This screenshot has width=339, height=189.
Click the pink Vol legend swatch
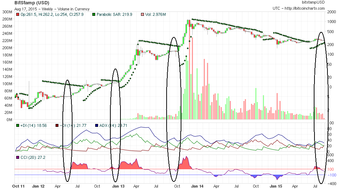(142, 14)
